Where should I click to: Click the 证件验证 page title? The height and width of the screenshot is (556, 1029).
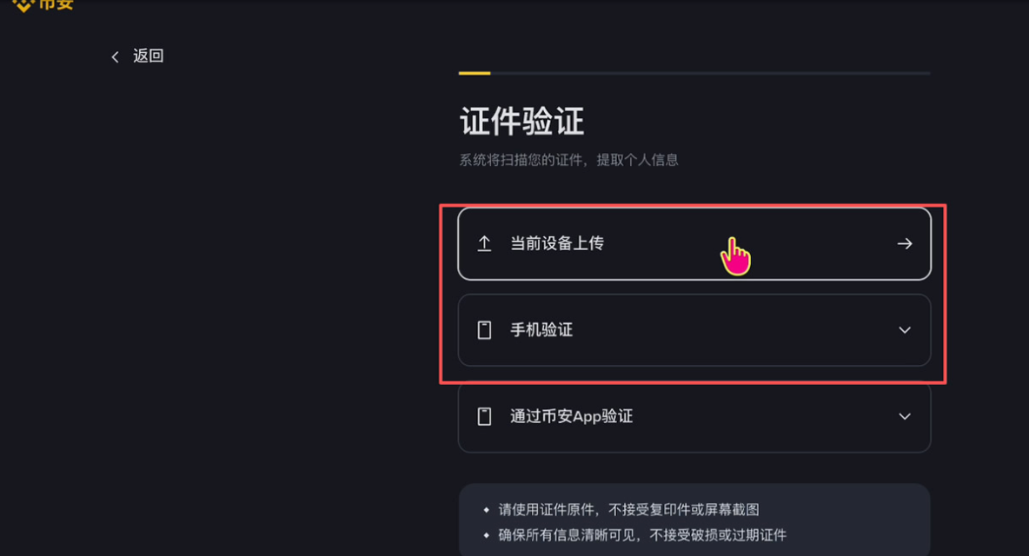522,122
